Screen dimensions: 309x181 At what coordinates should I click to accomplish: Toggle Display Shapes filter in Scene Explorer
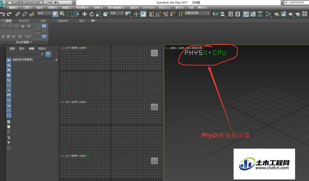[x=9, y=65]
